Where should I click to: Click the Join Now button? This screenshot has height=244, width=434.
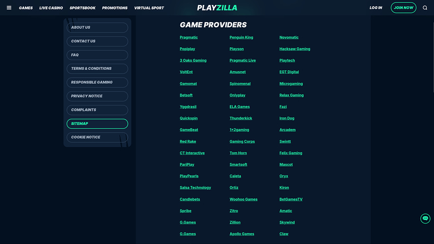[403, 8]
